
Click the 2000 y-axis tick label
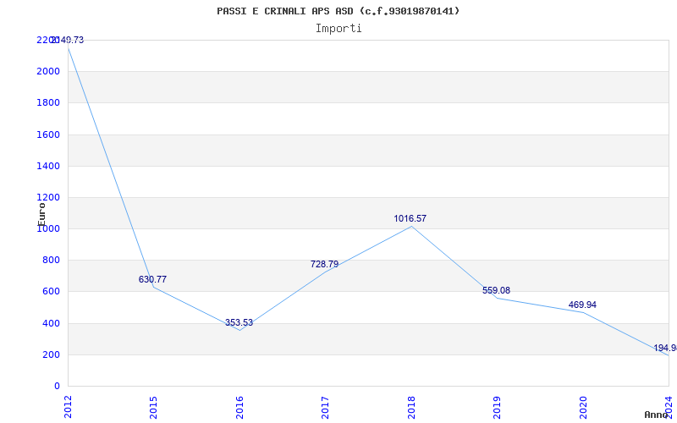pos(48,71)
